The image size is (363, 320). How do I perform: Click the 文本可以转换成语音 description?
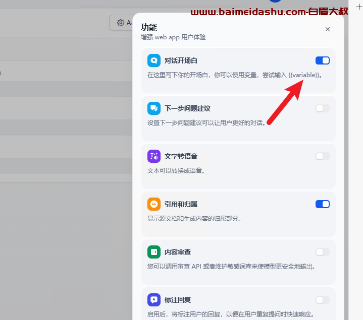click(176, 171)
